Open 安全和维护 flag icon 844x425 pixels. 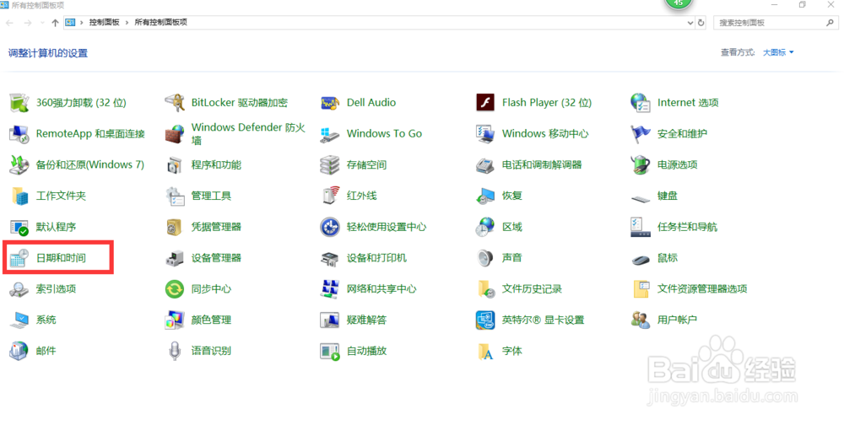pyautogui.click(x=641, y=133)
